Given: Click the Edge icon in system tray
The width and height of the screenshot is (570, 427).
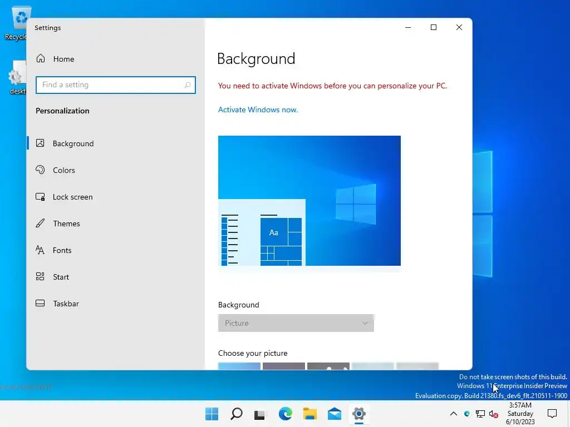Looking at the screenshot, I should coord(467,414).
